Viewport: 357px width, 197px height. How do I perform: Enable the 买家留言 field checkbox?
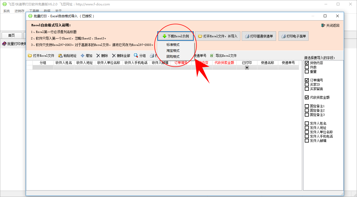click(x=307, y=89)
